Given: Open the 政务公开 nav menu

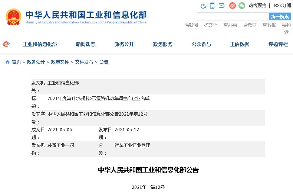Looking at the screenshot, I should coord(124,44).
